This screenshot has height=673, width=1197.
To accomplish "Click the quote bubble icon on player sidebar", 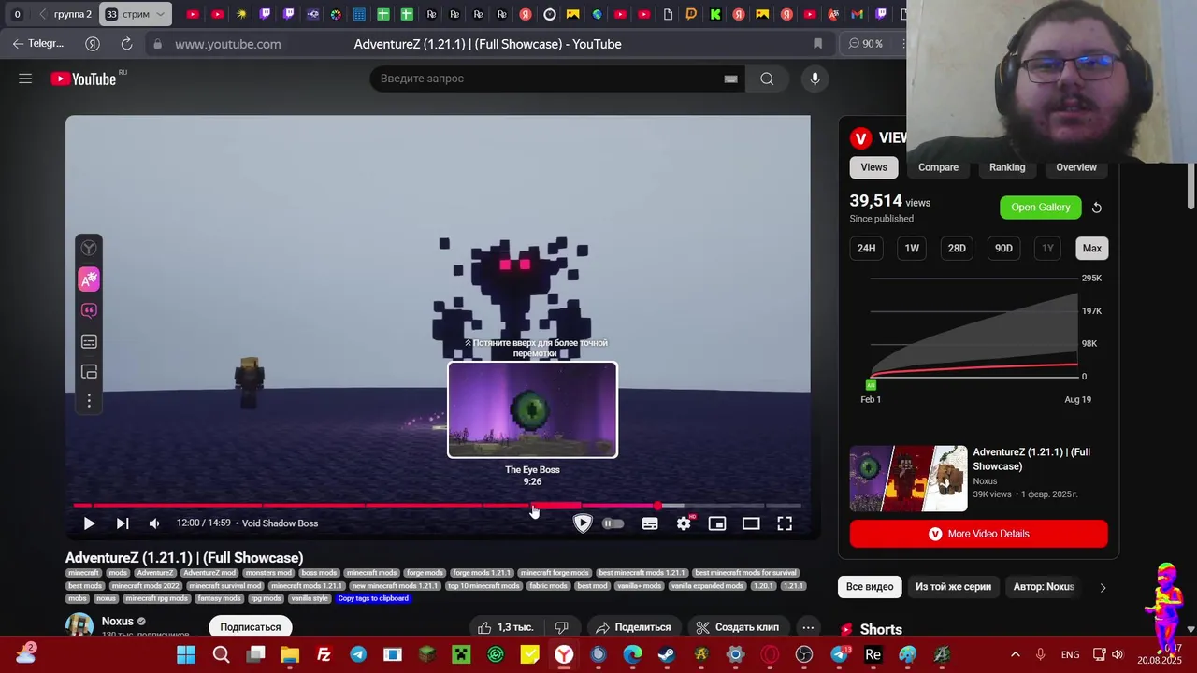I will coord(89,310).
